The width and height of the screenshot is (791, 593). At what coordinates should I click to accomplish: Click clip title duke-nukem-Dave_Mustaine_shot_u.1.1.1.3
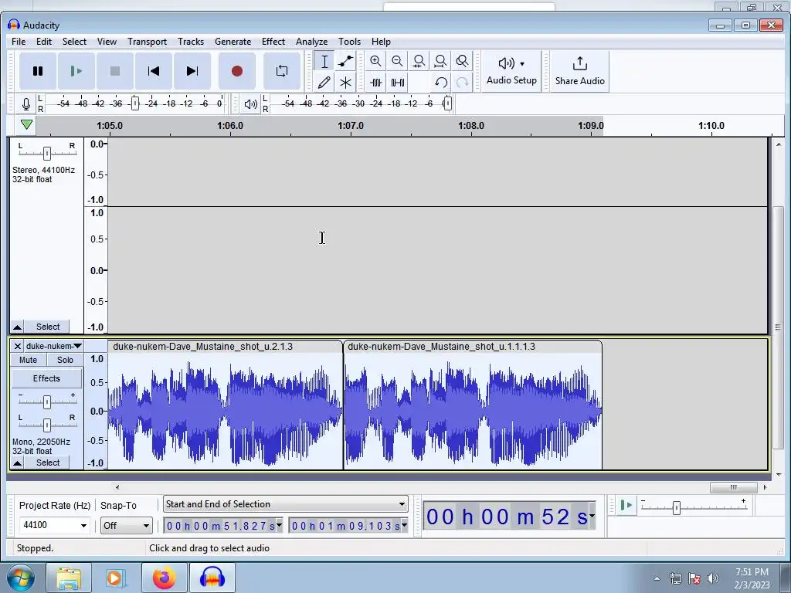(441, 347)
